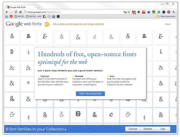
Task: Click the solid blue star extension icon
Action: tap(149, 12)
